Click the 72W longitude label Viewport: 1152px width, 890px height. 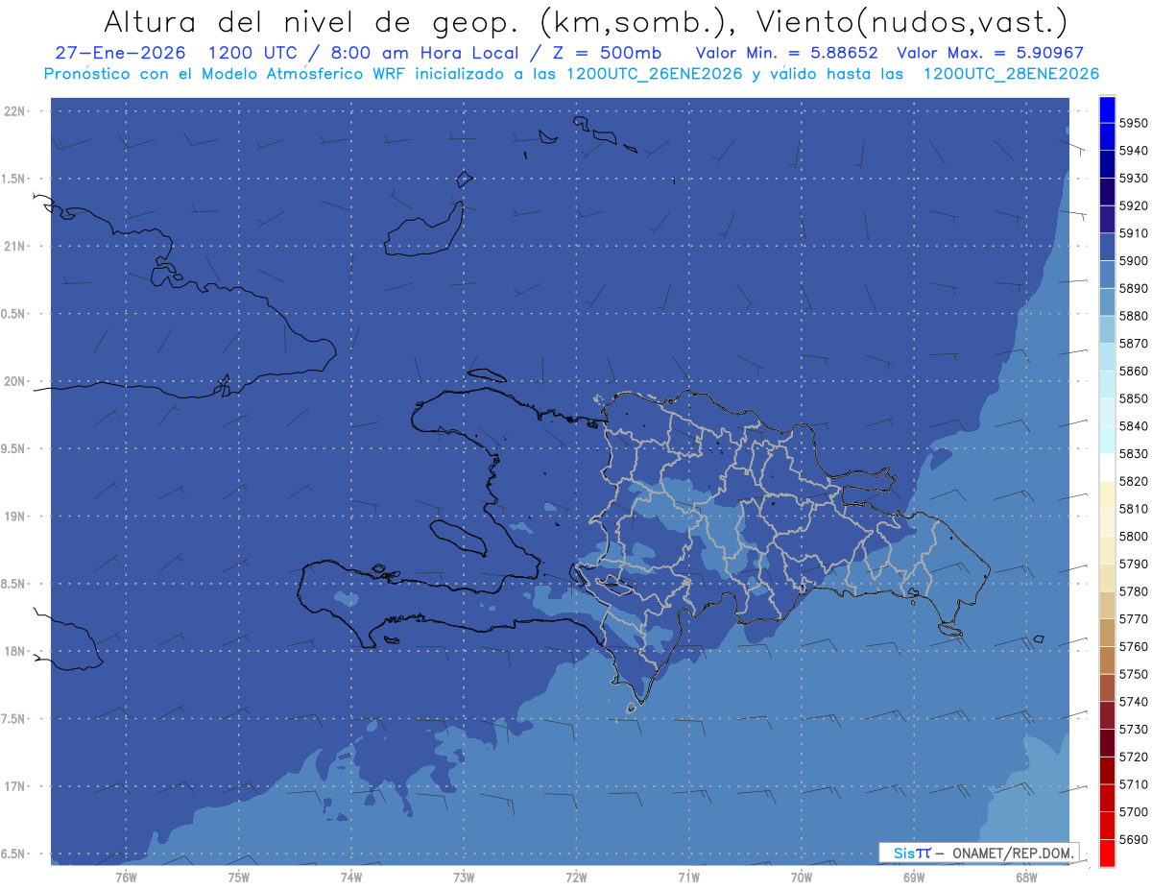pos(576,876)
